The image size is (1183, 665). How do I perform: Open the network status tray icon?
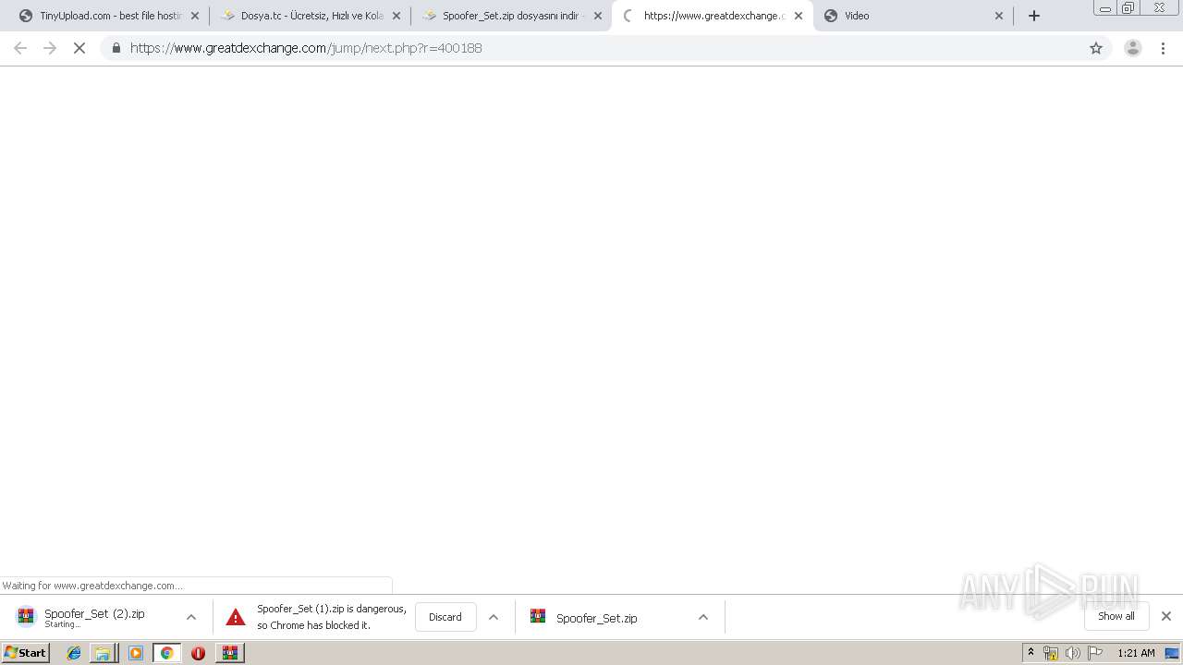[1051, 653]
